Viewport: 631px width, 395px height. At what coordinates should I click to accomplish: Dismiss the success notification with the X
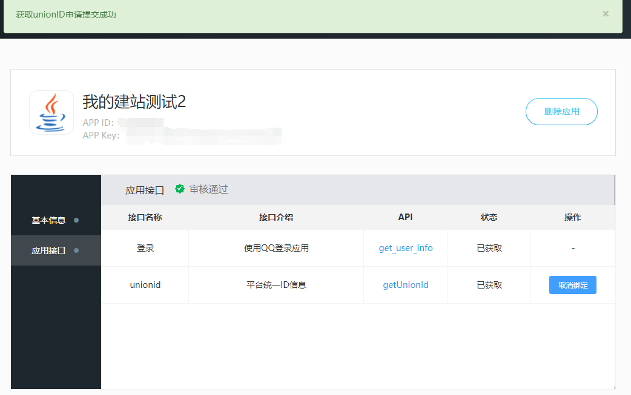(606, 14)
